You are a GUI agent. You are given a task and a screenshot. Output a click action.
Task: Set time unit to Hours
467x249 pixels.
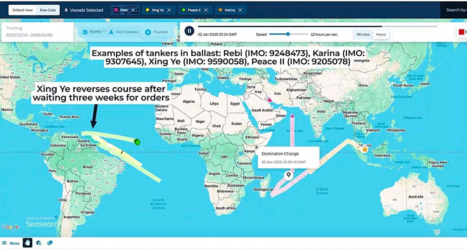coord(381,34)
